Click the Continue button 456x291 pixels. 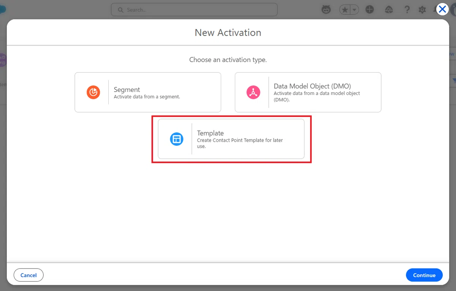[x=424, y=275]
